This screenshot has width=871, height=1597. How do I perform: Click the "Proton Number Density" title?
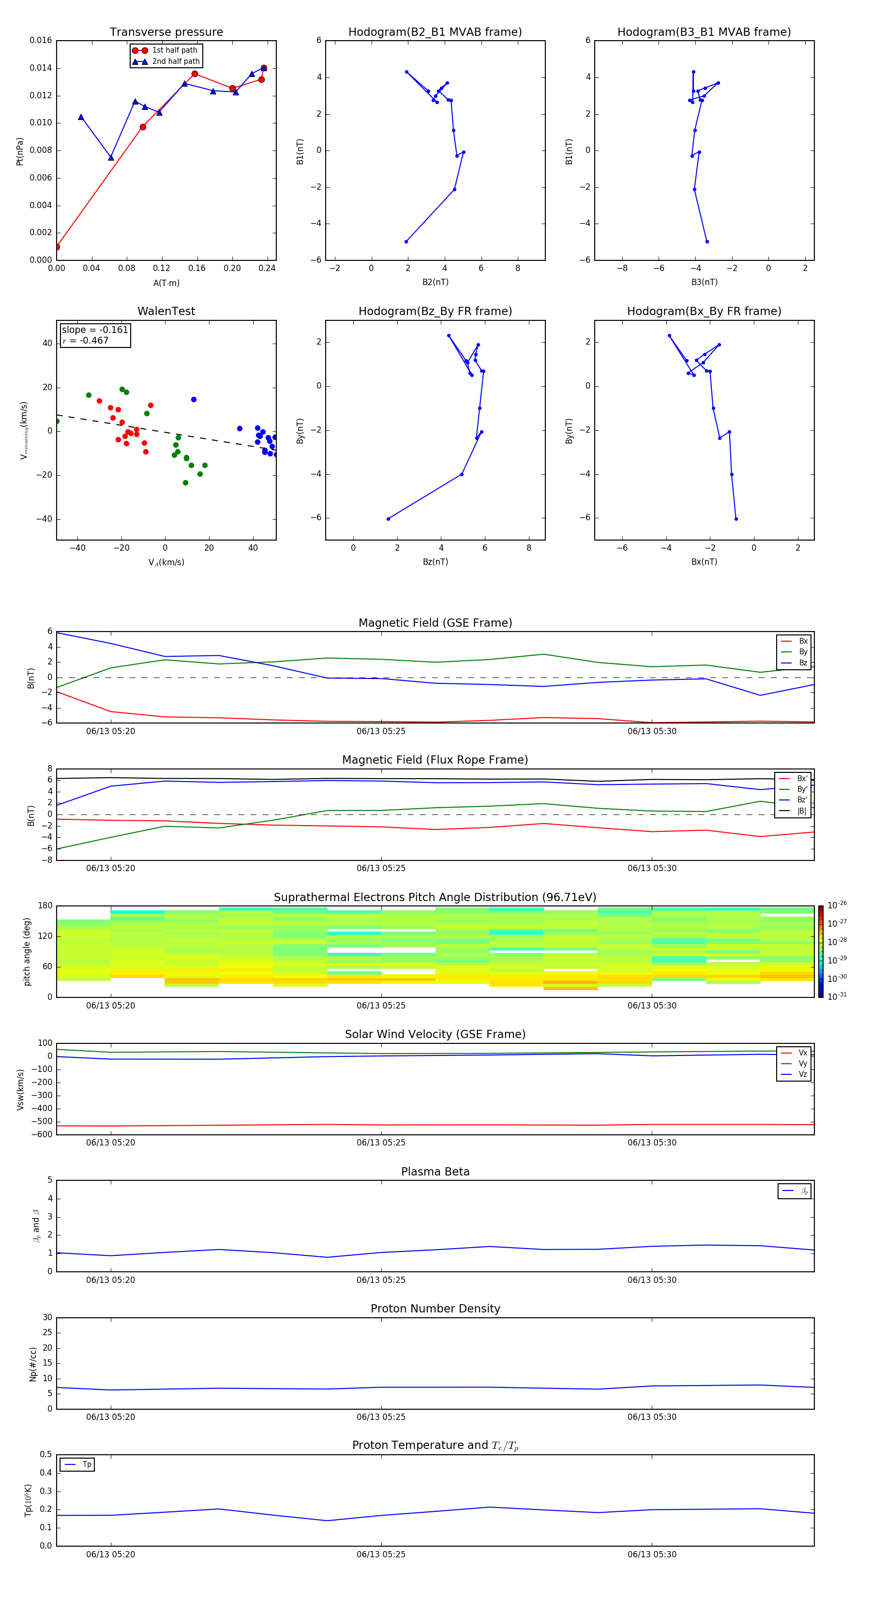[x=435, y=1310]
